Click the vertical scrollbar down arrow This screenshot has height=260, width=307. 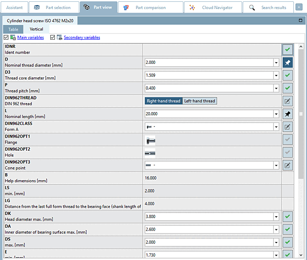coord(301,255)
